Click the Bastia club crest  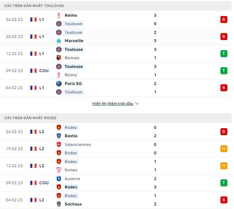pos(59,136)
